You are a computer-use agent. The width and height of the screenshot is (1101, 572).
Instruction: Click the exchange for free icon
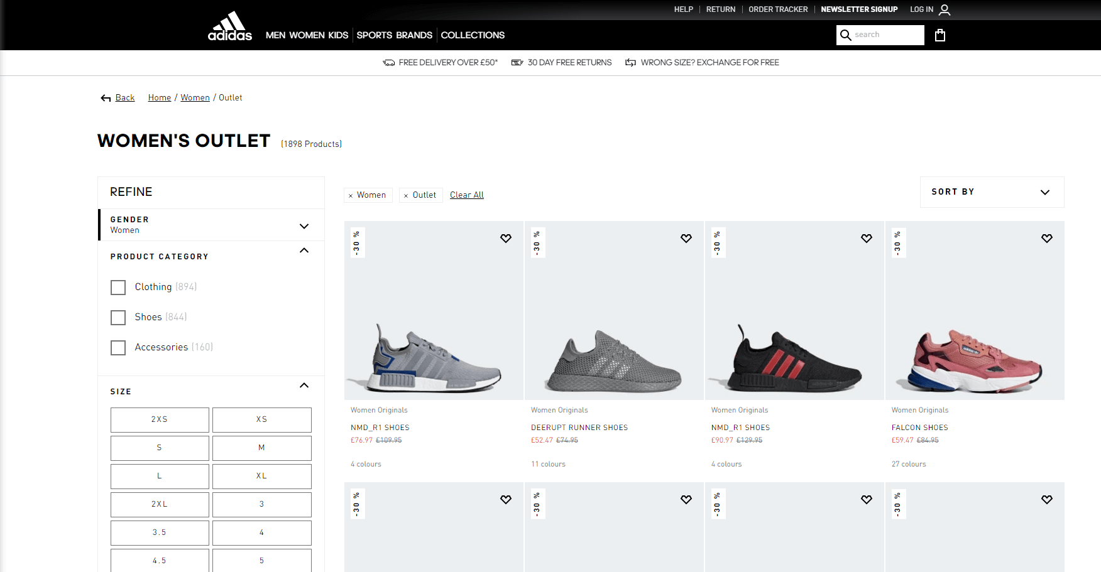click(630, 63)
